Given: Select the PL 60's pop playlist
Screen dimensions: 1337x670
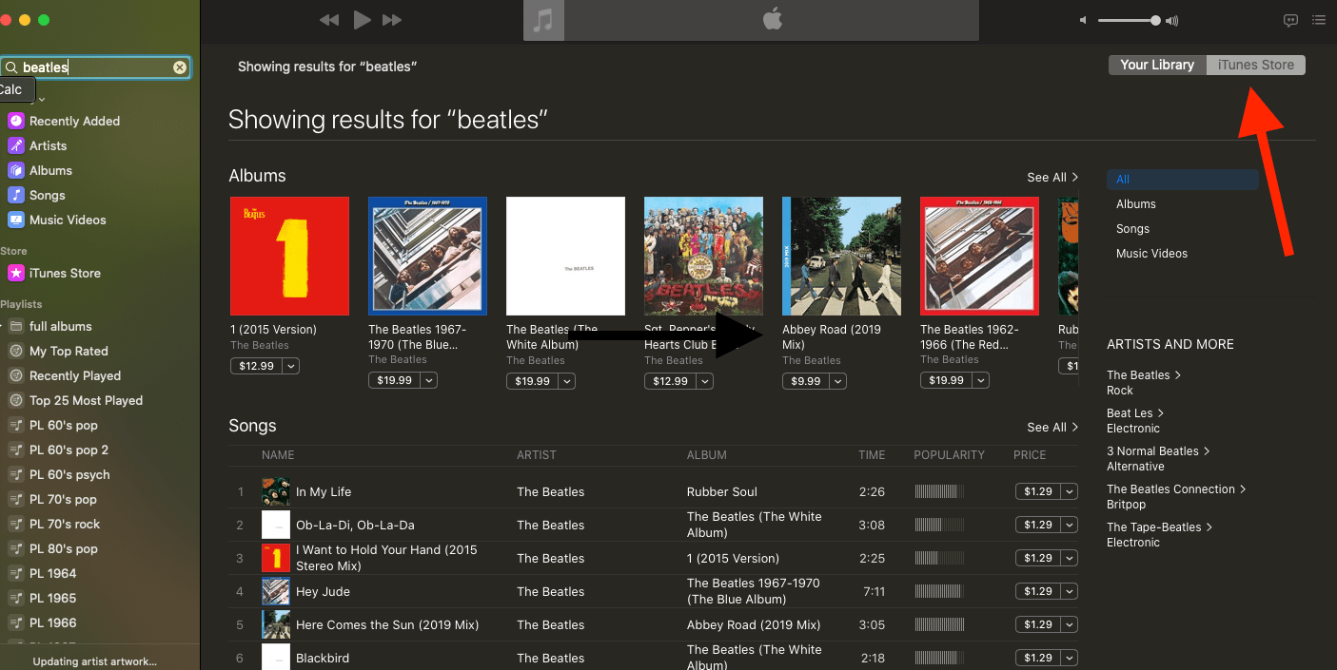Looking at the screenshot, I should [63, 425].
